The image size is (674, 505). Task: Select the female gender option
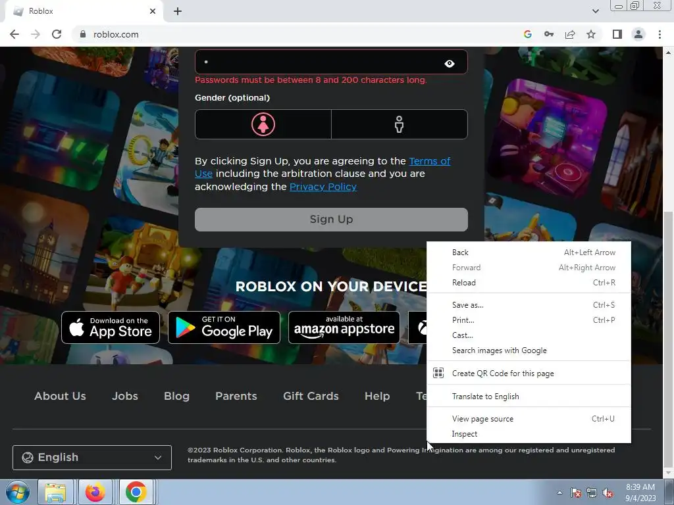(263, 124)
